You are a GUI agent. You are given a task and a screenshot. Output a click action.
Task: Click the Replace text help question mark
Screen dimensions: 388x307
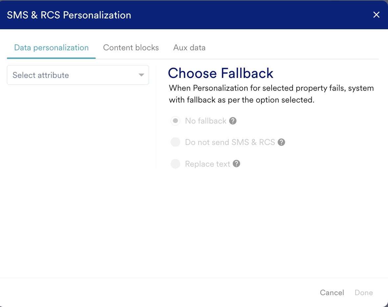(236, 164)
